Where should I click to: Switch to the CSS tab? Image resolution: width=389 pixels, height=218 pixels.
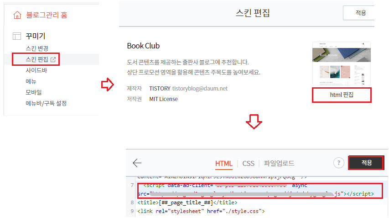[248, 163]
